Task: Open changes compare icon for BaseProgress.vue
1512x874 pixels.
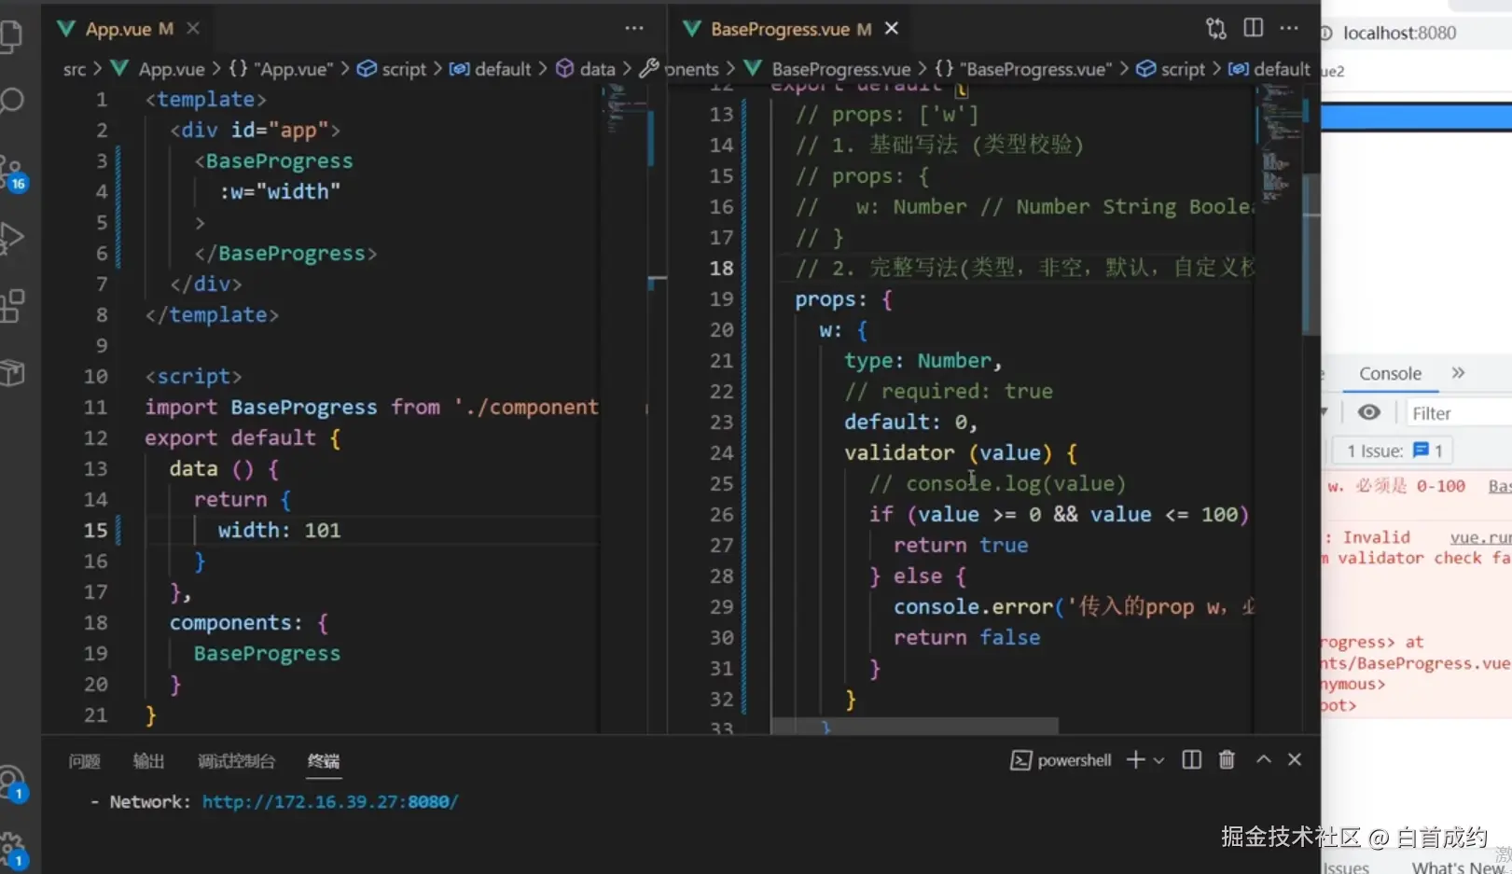Action: [x=1216, y=29]
